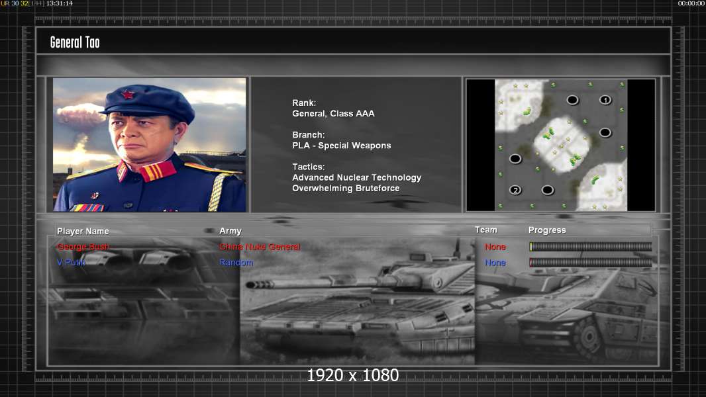Click George Bush's loading progress bar
The image size is (706, 397).
coord(590,246)
